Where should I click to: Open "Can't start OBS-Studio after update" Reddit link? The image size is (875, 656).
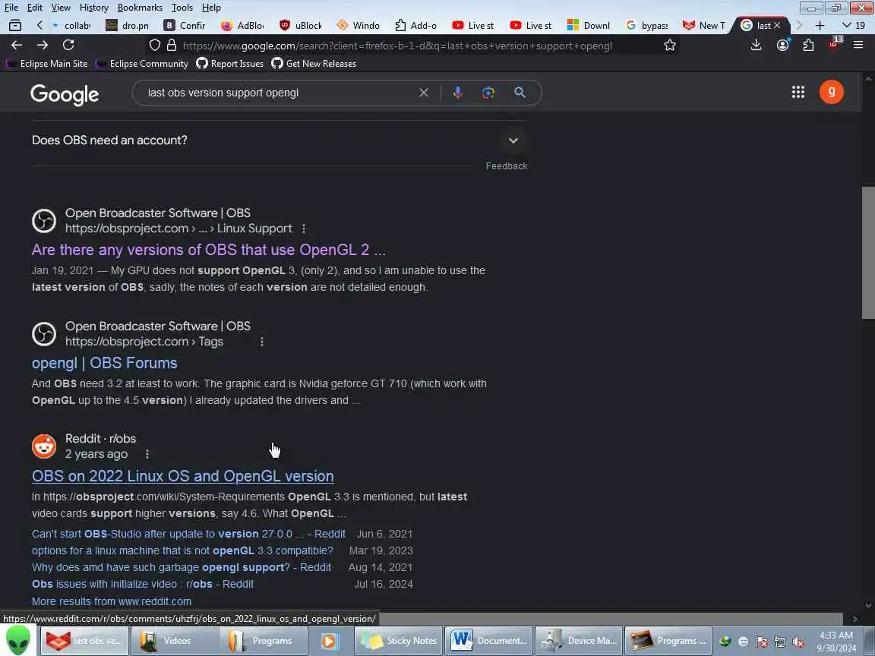(188, 534)
